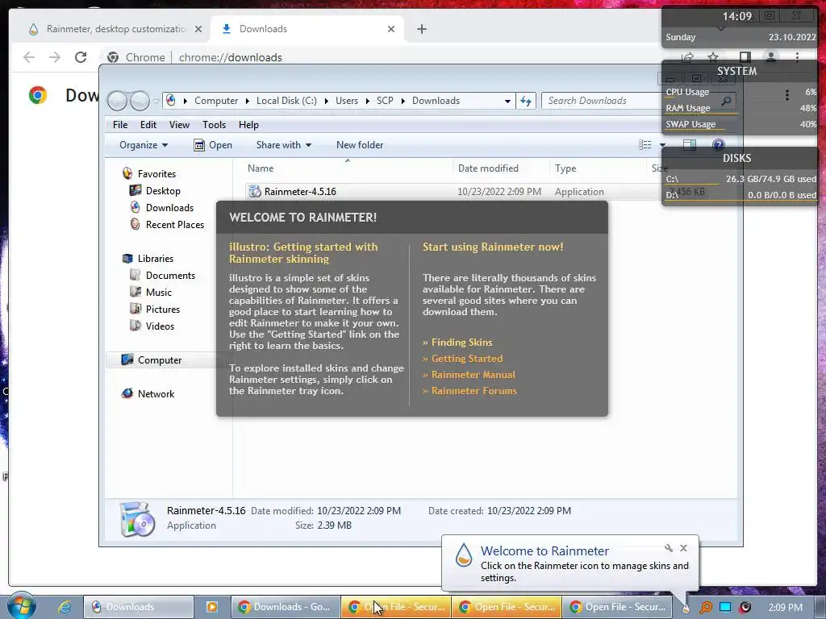
Task: Select Favorites in the navigation pane
Action: [156, 174]
